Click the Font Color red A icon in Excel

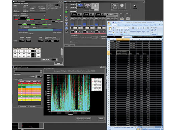(x=124, y=33)
